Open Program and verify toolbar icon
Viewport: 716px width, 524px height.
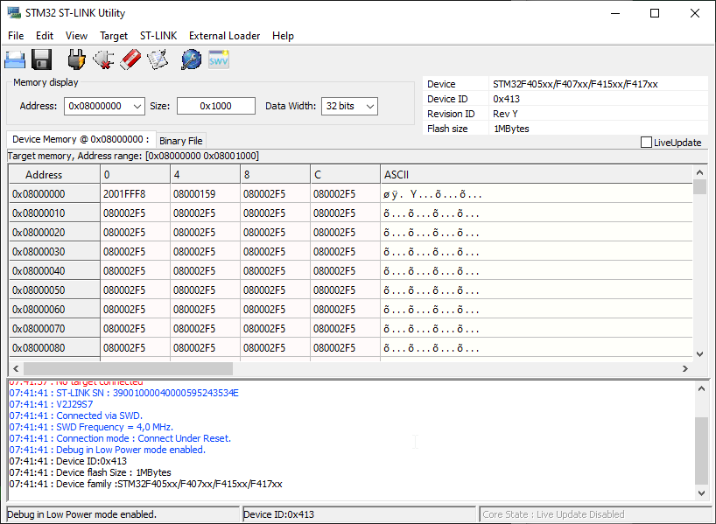click(x=157, y=59)
